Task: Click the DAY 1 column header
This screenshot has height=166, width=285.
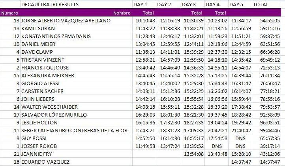Action: pos(144,4)
